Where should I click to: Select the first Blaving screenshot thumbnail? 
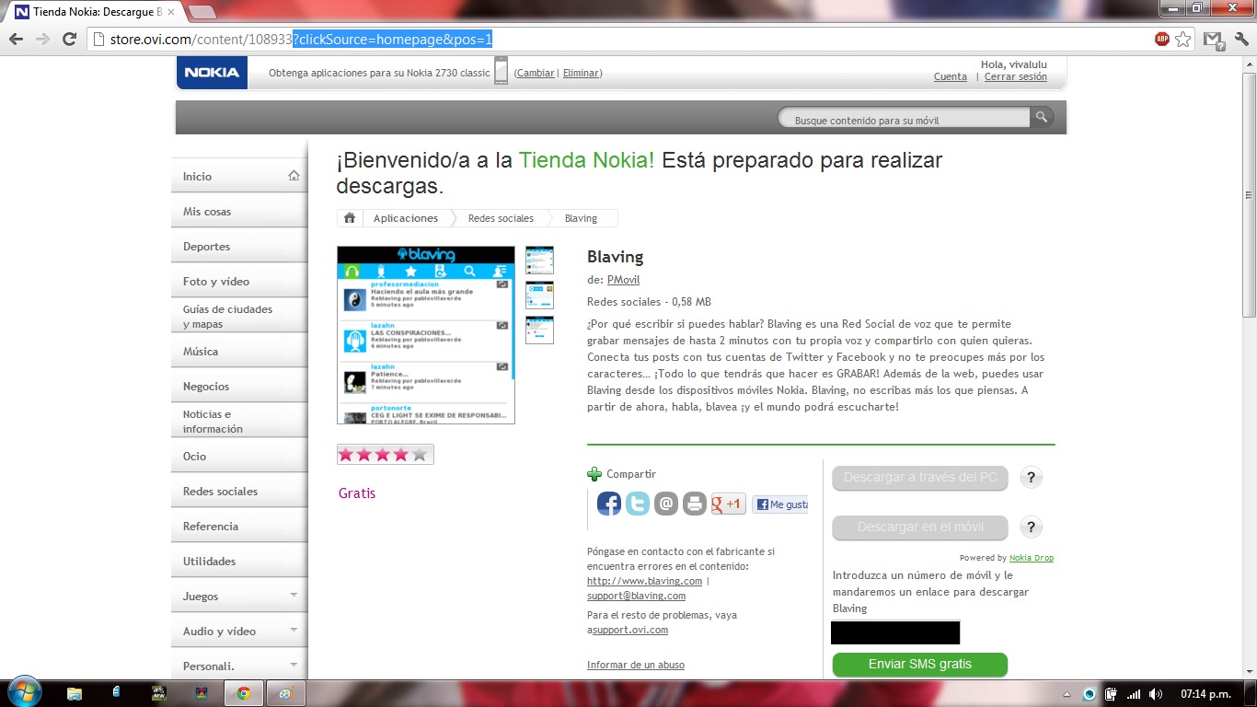539,261
